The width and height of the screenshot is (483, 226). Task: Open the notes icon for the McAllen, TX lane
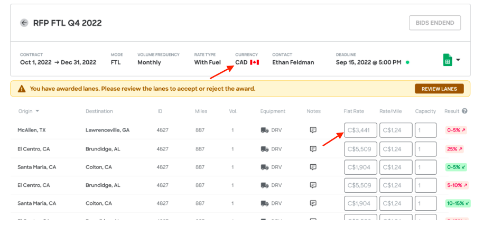click(x=313, y=130)
